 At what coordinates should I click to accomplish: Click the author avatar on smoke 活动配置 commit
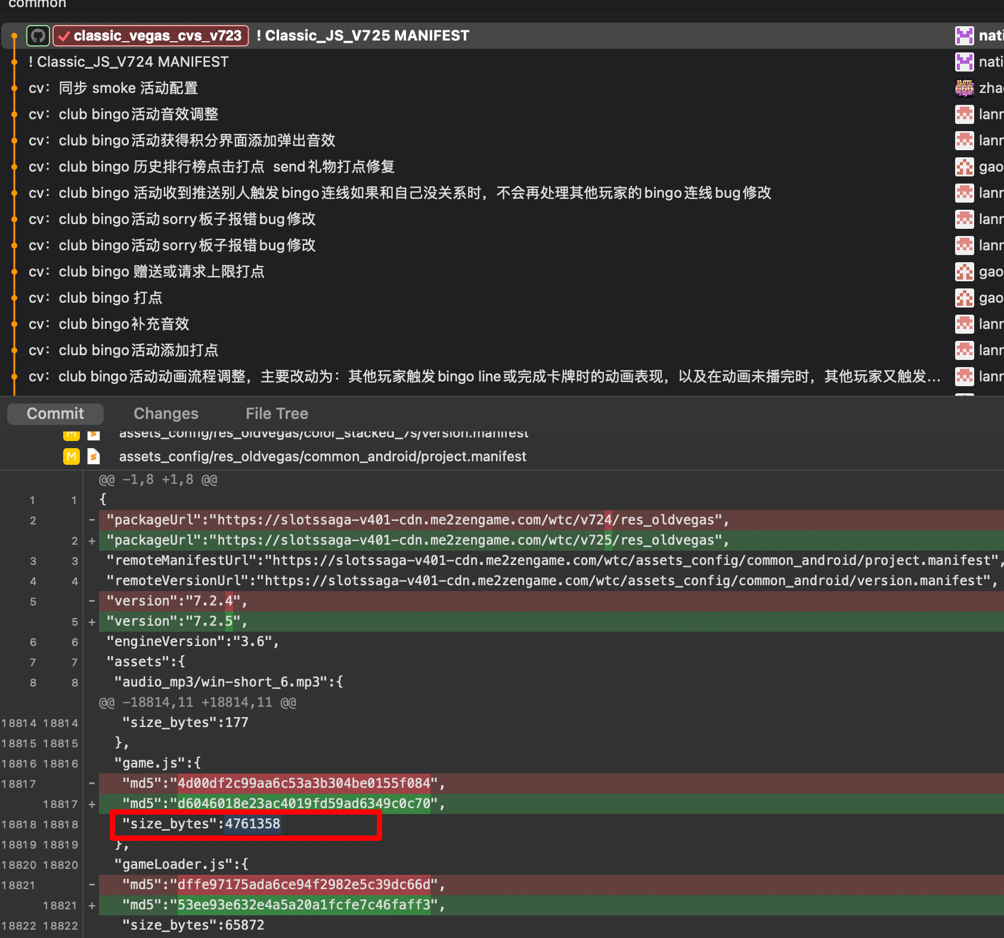coord(964,88)
